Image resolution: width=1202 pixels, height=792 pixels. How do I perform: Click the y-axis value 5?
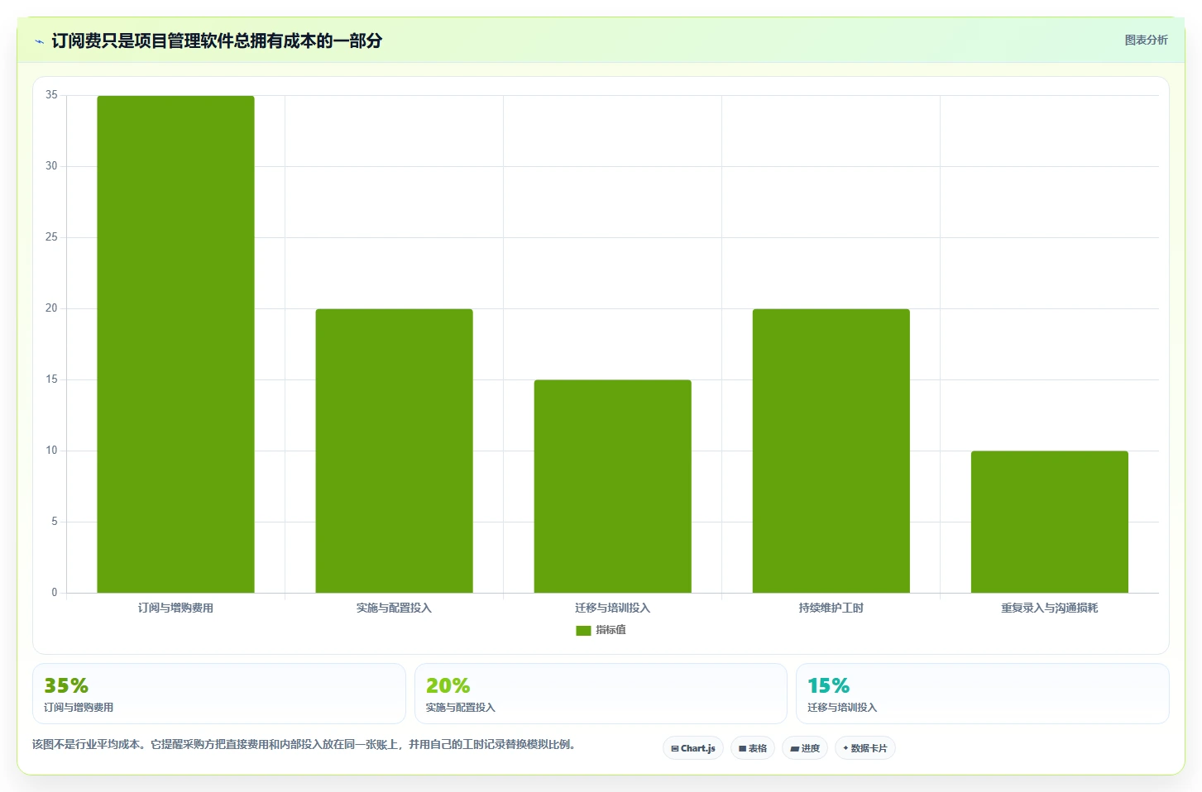[55, 522]
